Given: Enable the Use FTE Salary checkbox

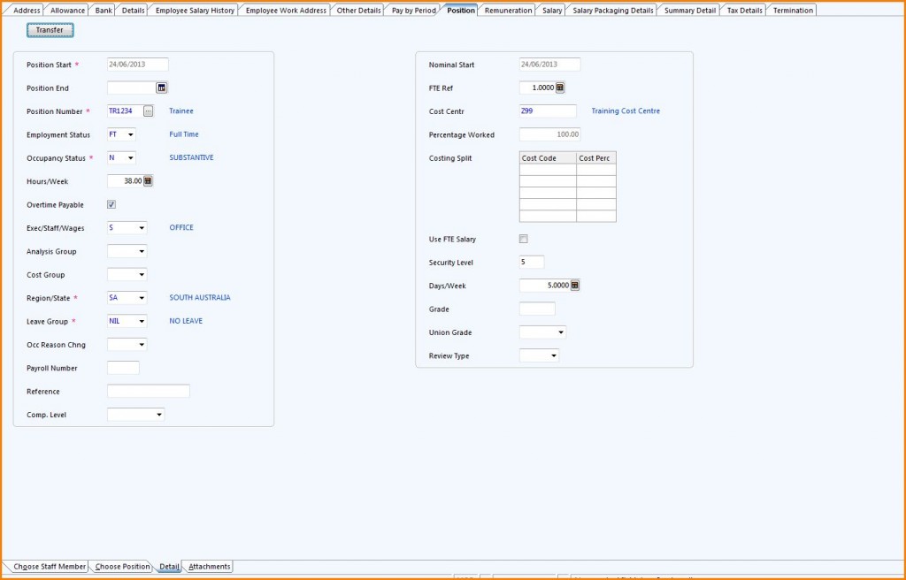Looking at the screenshot, I should pos(523,238).
